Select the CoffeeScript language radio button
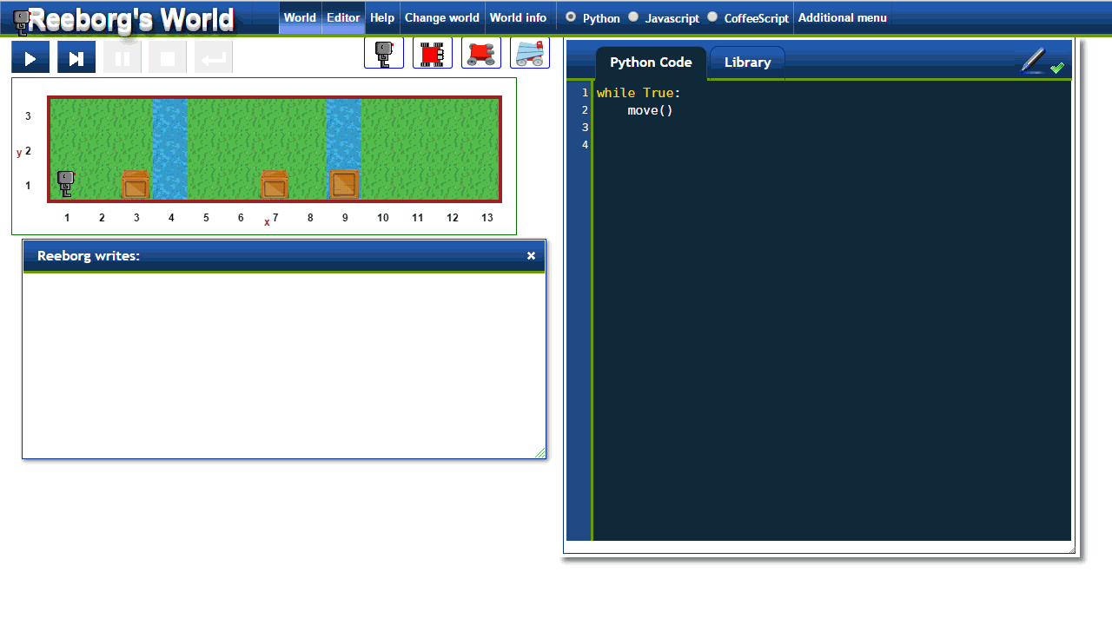Viewport: 1112px width, 625px height. [x=712, y=16]
